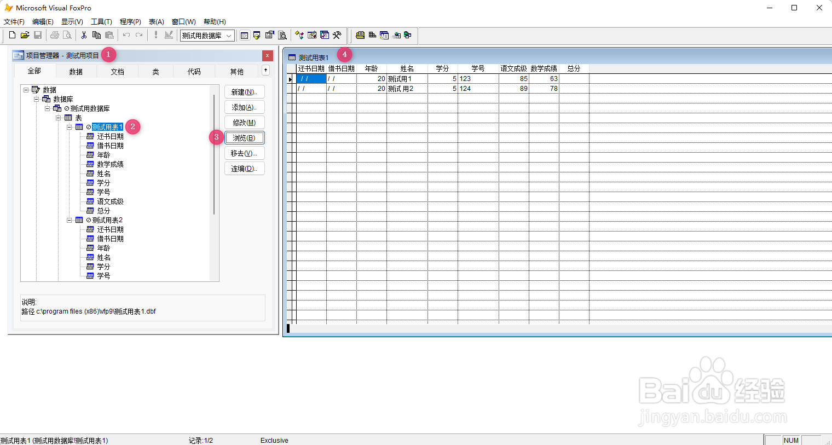
Task: Open the 表(A) menu
Action: coord(157,22)
